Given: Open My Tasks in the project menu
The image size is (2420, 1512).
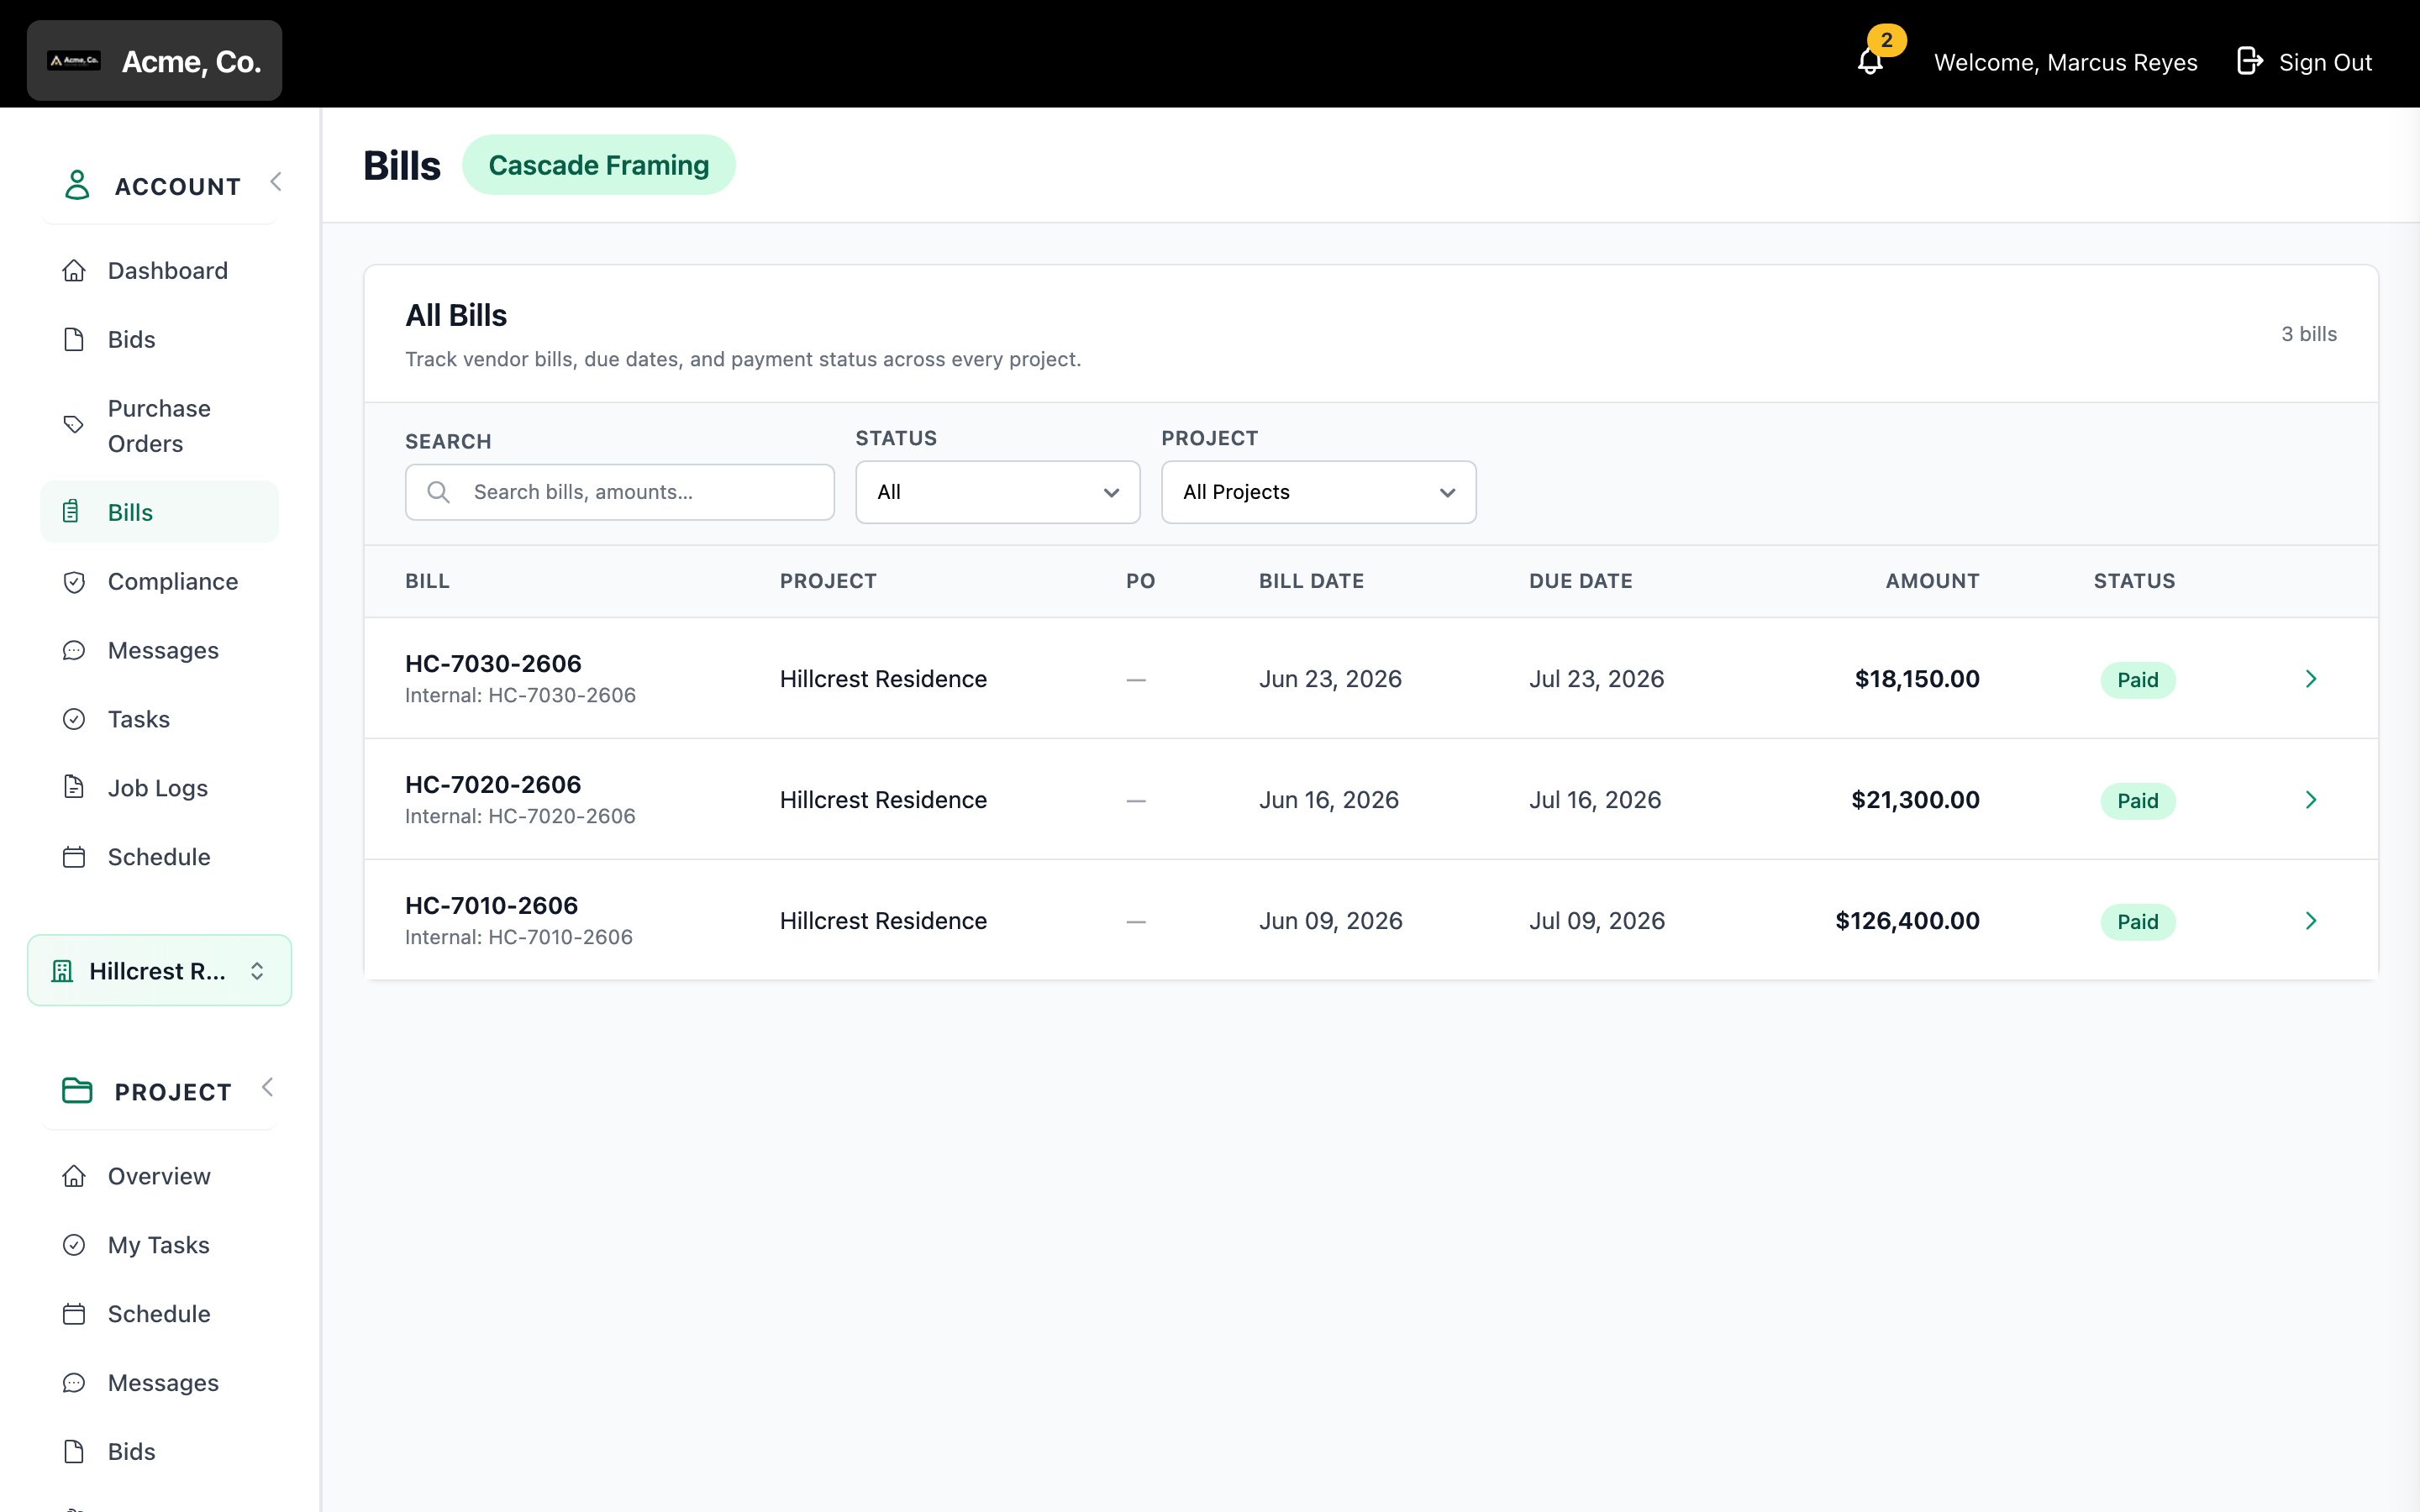Looking at the screenshot, I should pyautogui.click(x=160, y=1245).
